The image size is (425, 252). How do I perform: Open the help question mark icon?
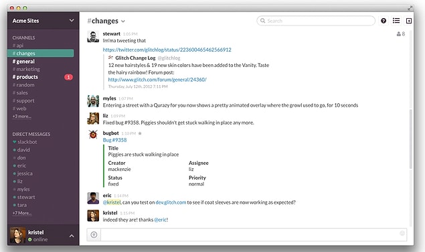tap(384, 21)
